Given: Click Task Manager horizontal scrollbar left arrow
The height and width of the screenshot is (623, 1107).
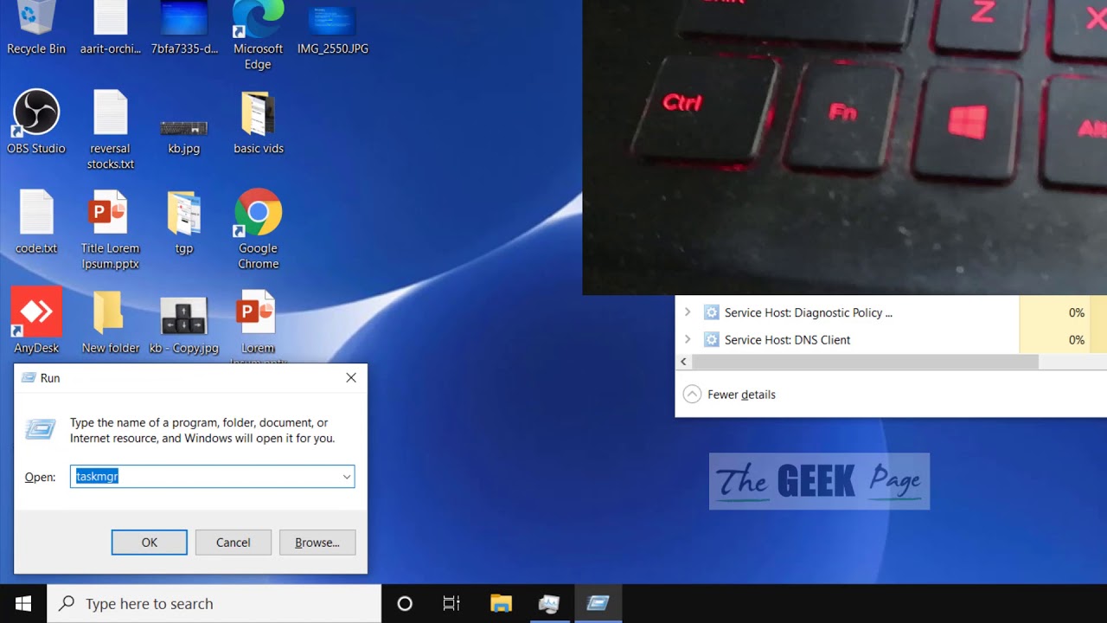Looking at the screenshot, I should pos(684,362).
